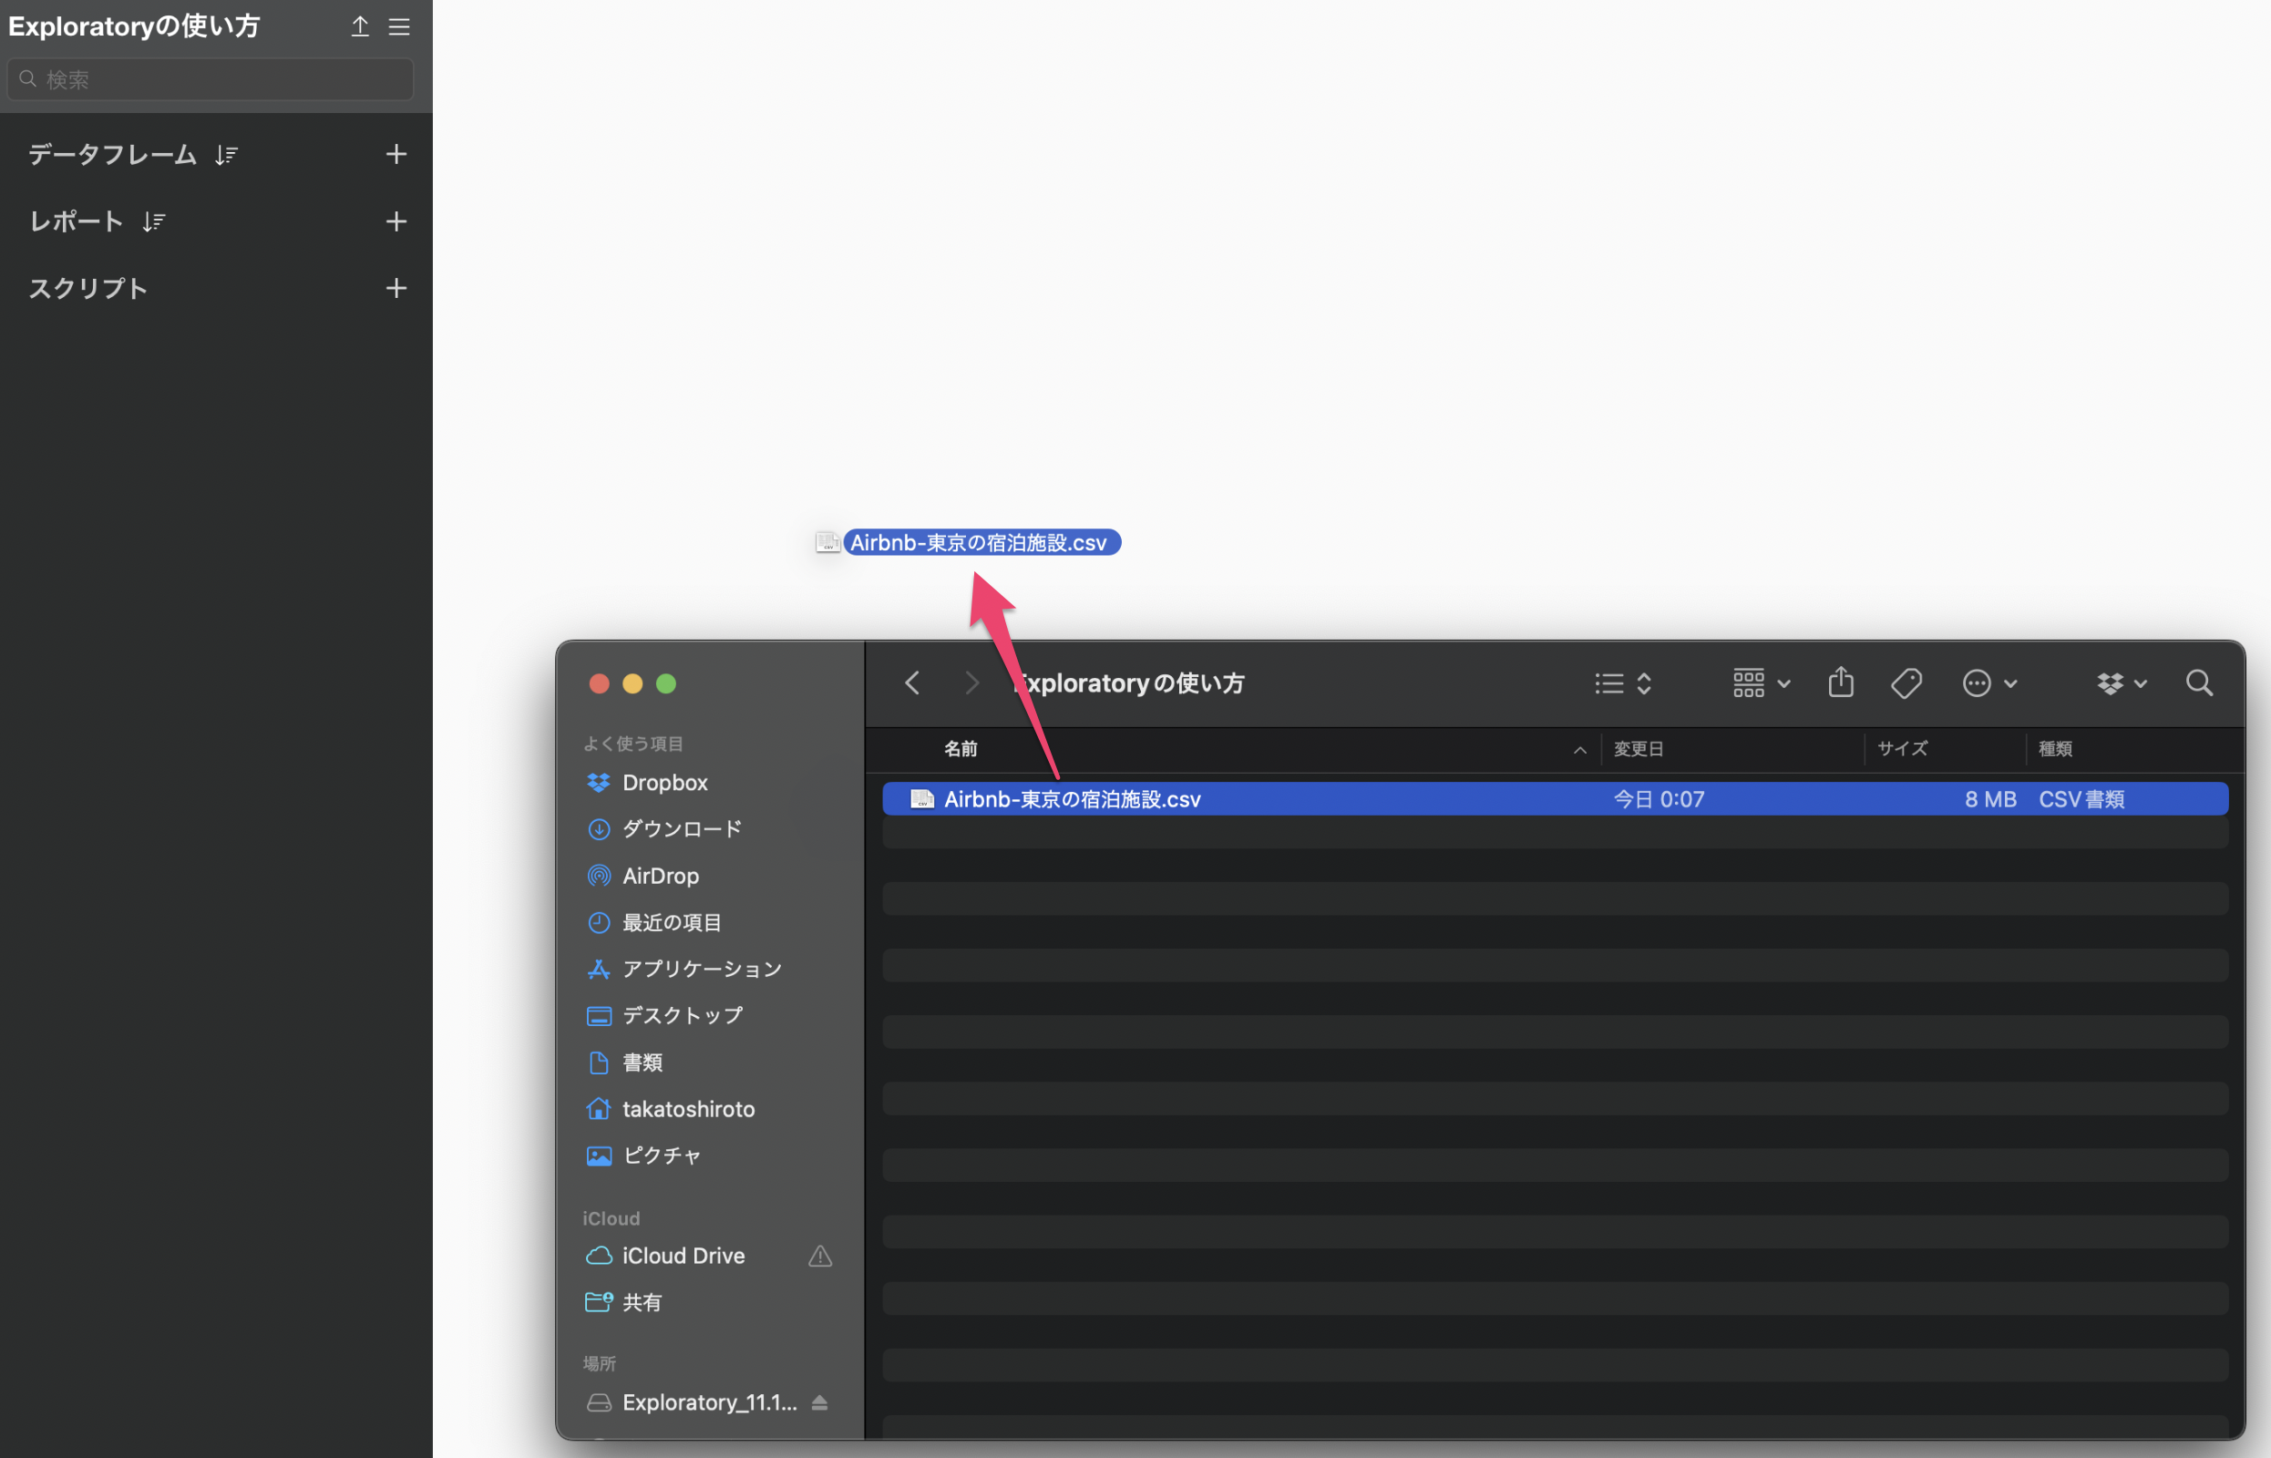The height and width of the screenshot is (1458, 2271).
Task: Sort the データフレーム list using its sort icon
Action: click(225, 154)
